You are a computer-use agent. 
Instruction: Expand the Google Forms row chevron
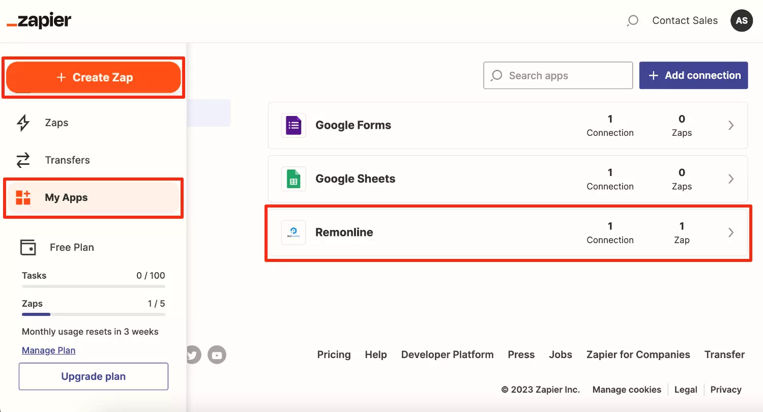coord(731,125)
